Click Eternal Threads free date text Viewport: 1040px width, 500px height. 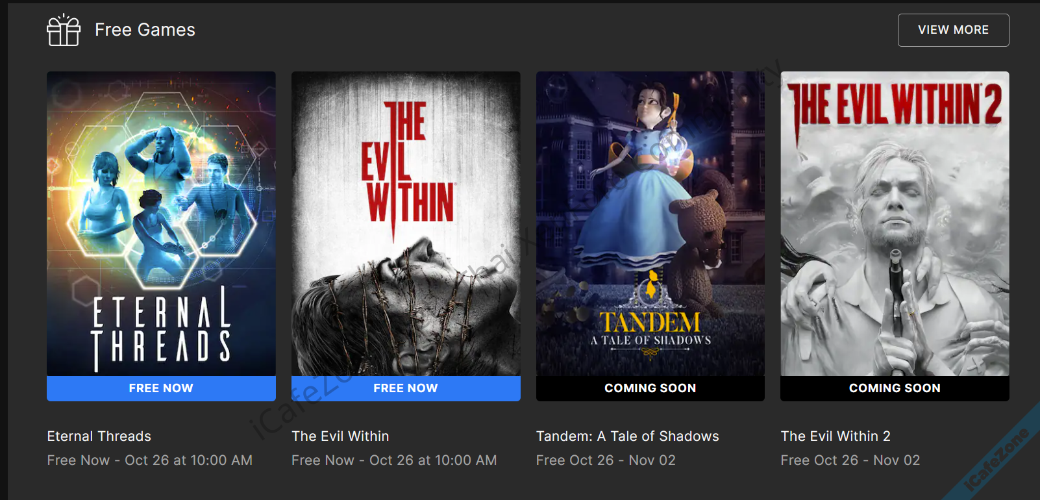coord(150,460)
